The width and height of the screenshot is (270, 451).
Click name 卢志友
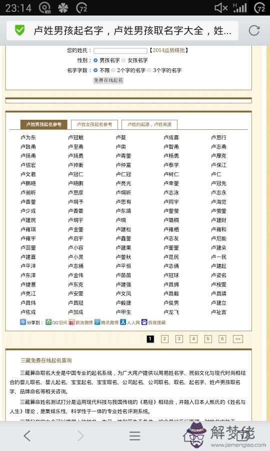coord(171,239)
